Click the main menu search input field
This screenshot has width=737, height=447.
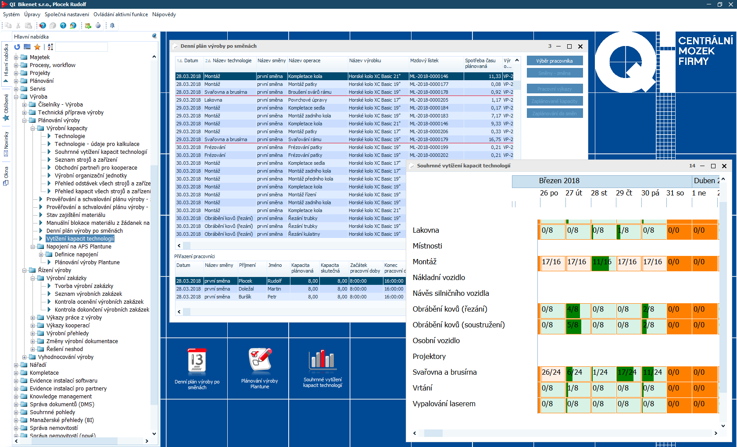click(82, 47)
